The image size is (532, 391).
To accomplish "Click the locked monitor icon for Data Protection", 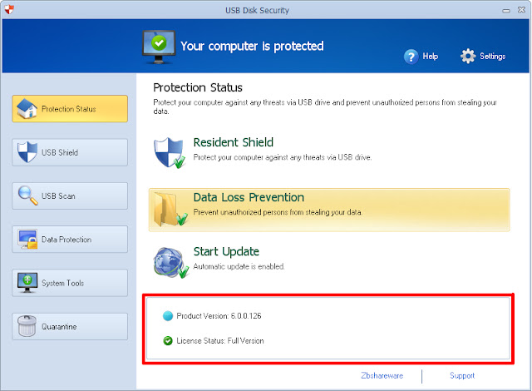I will [27, 240].
